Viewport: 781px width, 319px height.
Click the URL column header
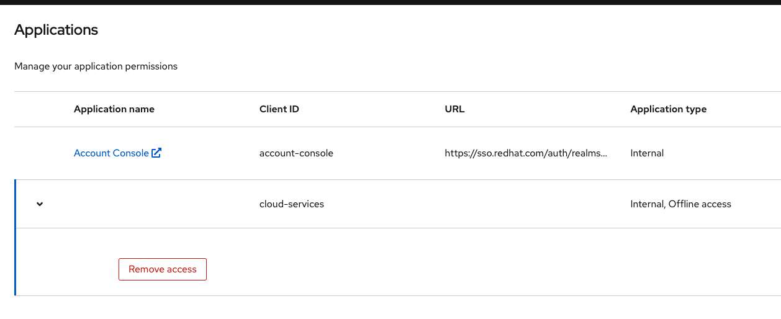click(x=454, y=109)
